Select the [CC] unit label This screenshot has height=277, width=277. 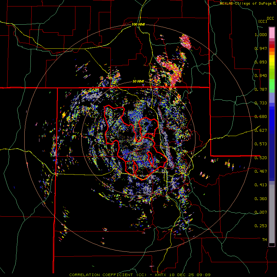(x=263, y=21)
